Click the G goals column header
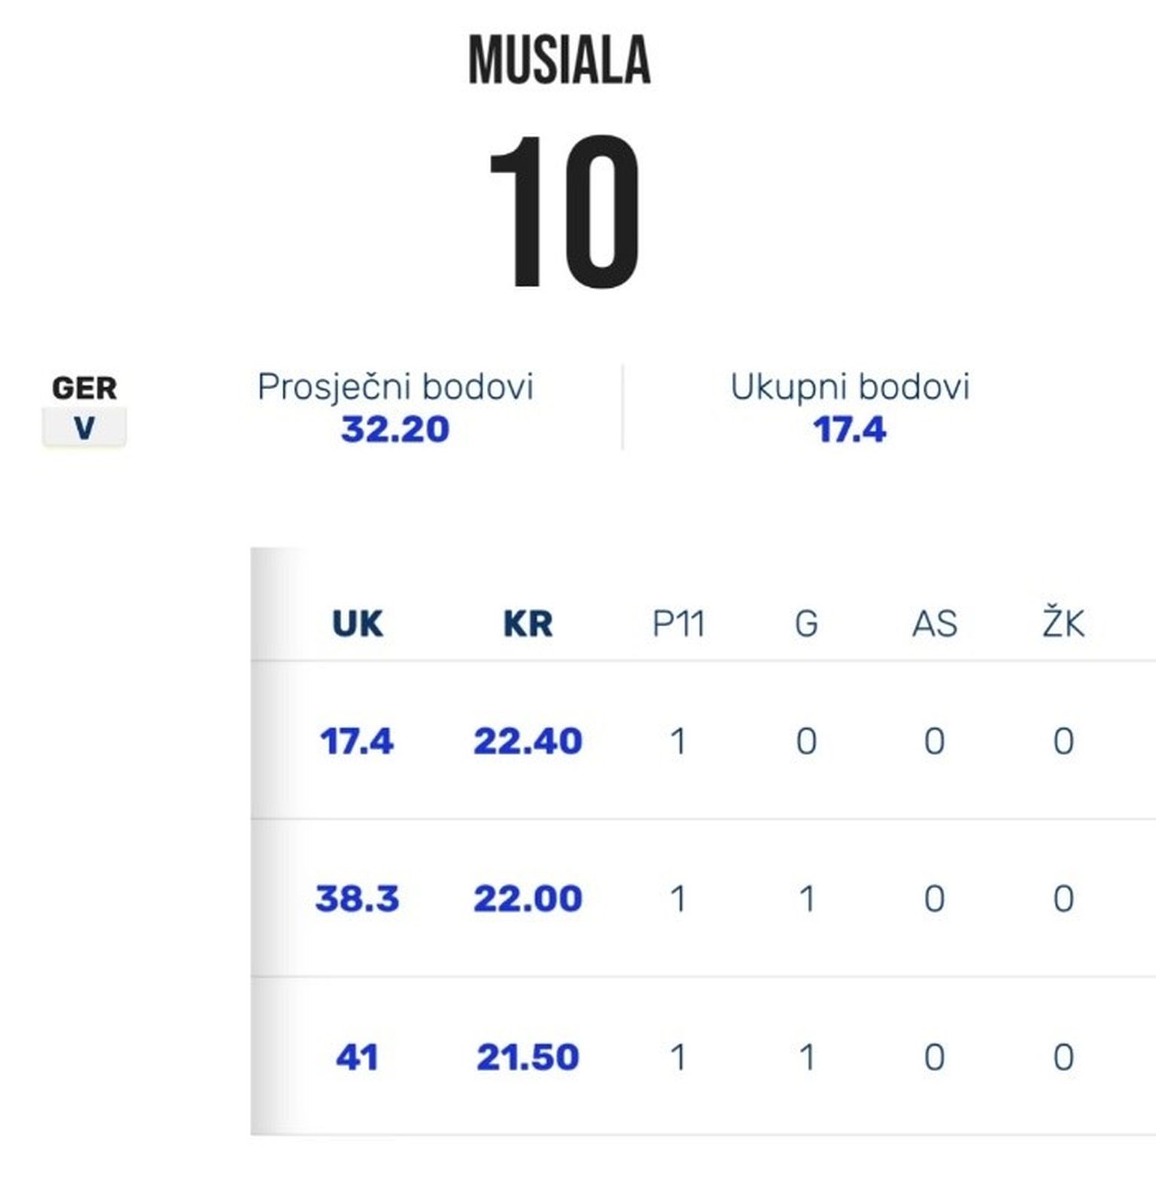The height and width of the screenshot is (1184, 1156). pyautogui.click(x=806, y=623)
